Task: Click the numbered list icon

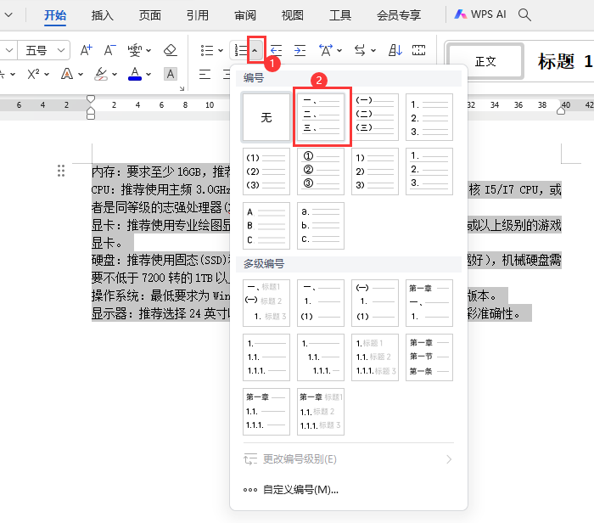Action: [x=240, y=50]
